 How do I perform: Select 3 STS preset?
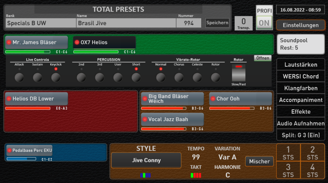point(288,170)
